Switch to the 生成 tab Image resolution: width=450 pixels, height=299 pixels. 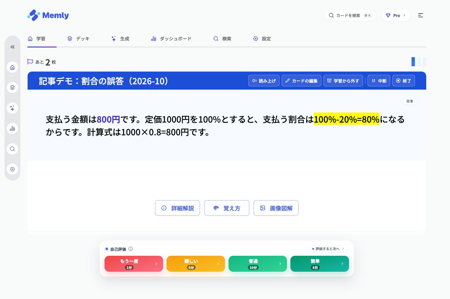pos(120,39)
